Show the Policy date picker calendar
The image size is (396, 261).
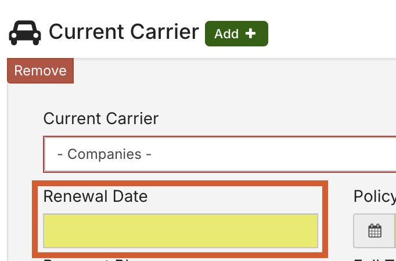click(375, 231)
